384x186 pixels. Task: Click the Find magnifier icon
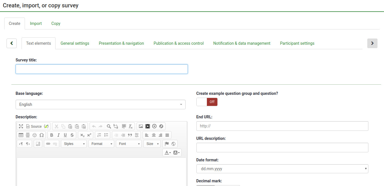[x=109, y=126]
